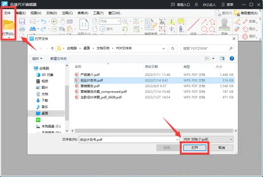
Task: Open the 视图(V) menu
Action: click(36, 13)
